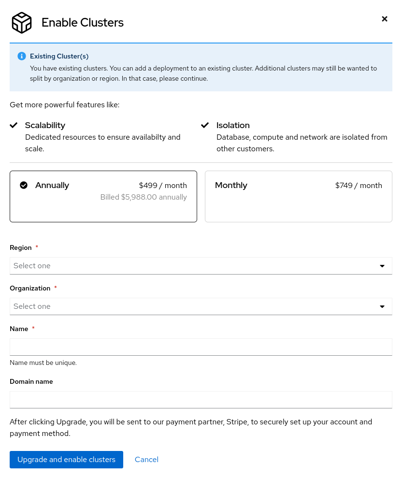The width and height of the screenshot is (403, 479).
Task: Open the Organization select menu
Action: coord(201,306)
